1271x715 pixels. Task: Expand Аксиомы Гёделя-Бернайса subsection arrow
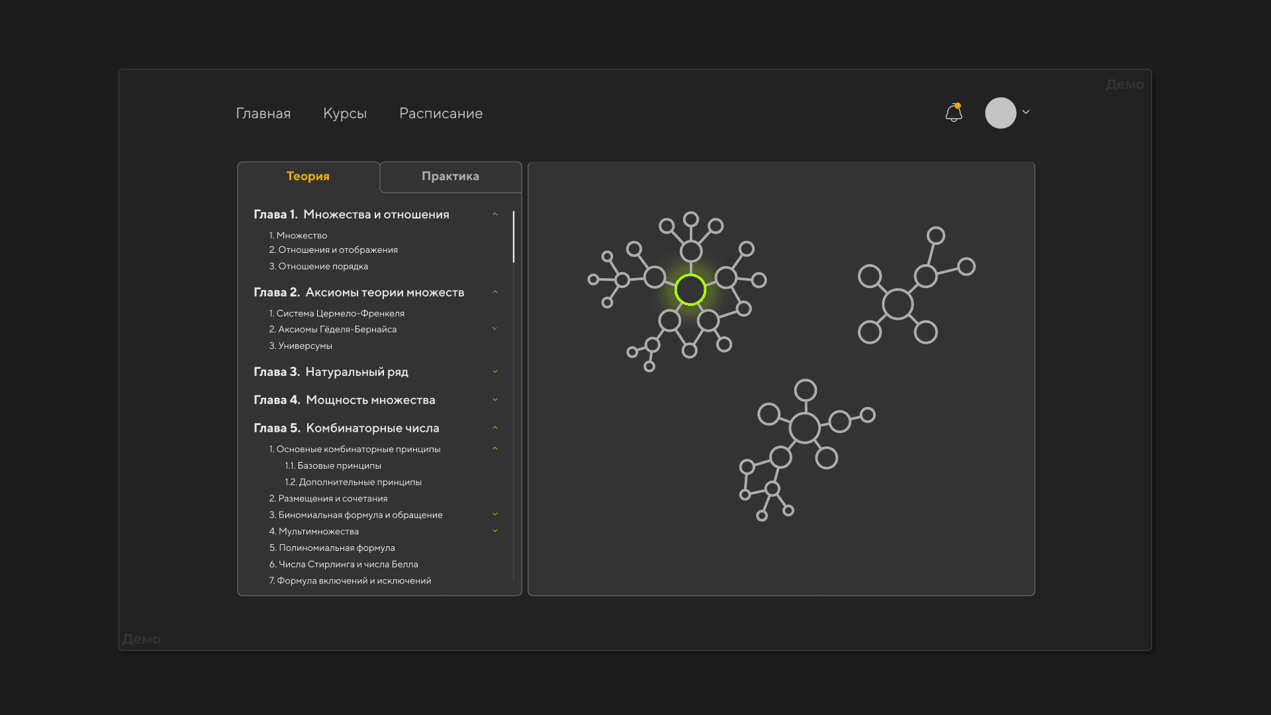[x=494, y=329]
